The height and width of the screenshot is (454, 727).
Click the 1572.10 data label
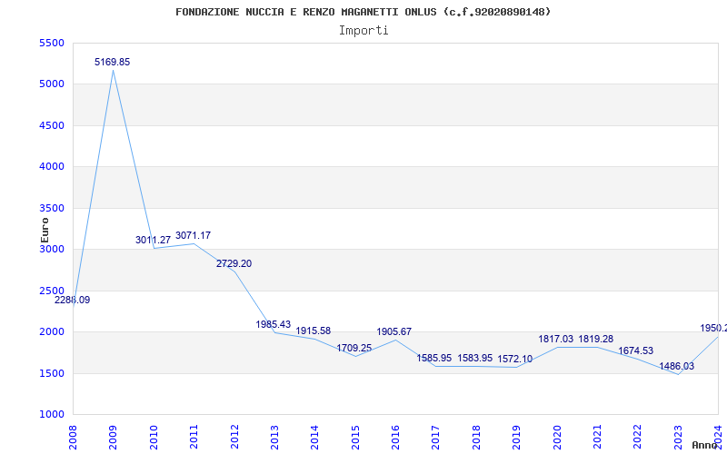(514, 359)
